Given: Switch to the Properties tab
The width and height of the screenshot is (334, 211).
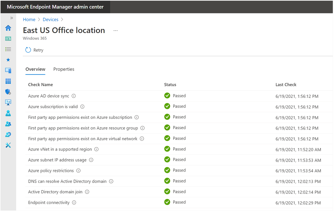Looking at the screenshot, I should point(64,69).
